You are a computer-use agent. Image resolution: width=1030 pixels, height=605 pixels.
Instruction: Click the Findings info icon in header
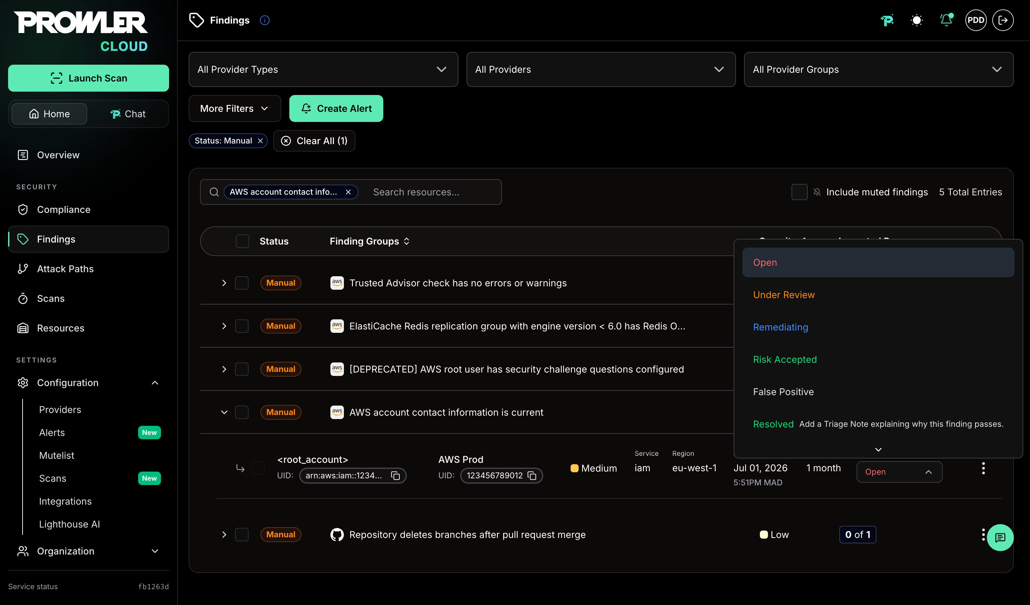(264, 20)
